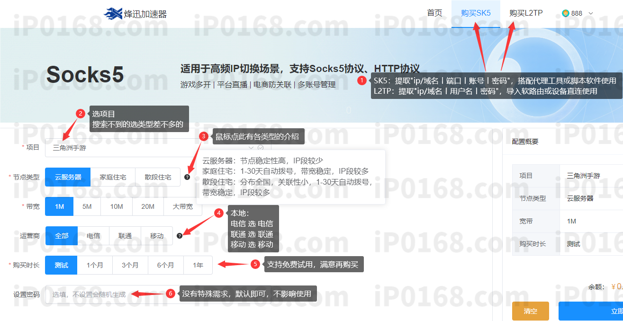This screenshot has height=321, width=623.
Task: Choose the 大带宽 bandwidth option
Action: pos(182,206)
